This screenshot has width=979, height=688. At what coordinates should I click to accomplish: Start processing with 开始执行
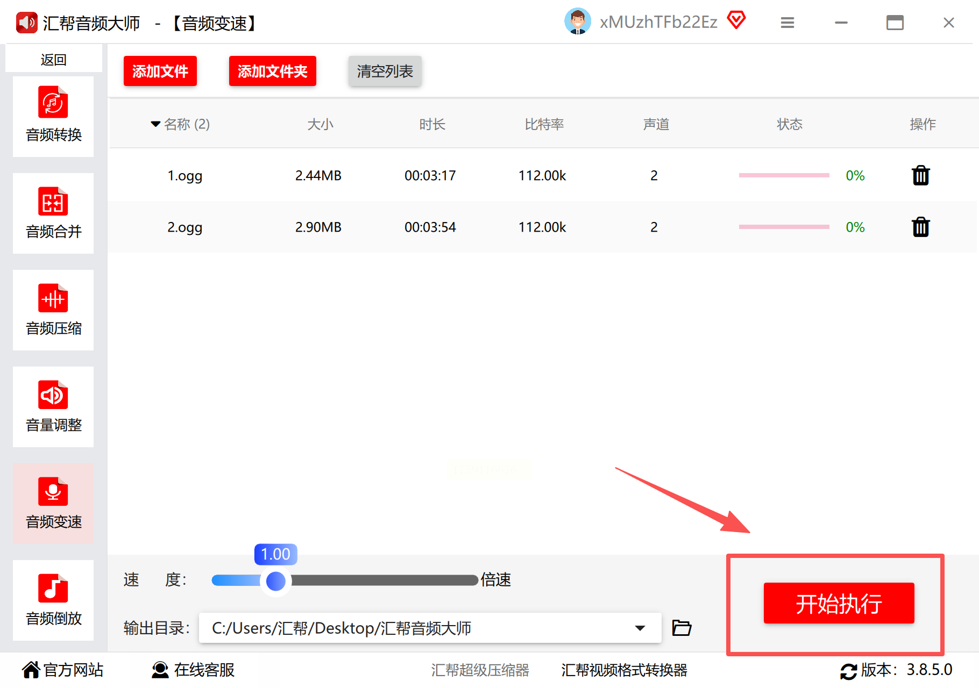[x=839, y=604]
